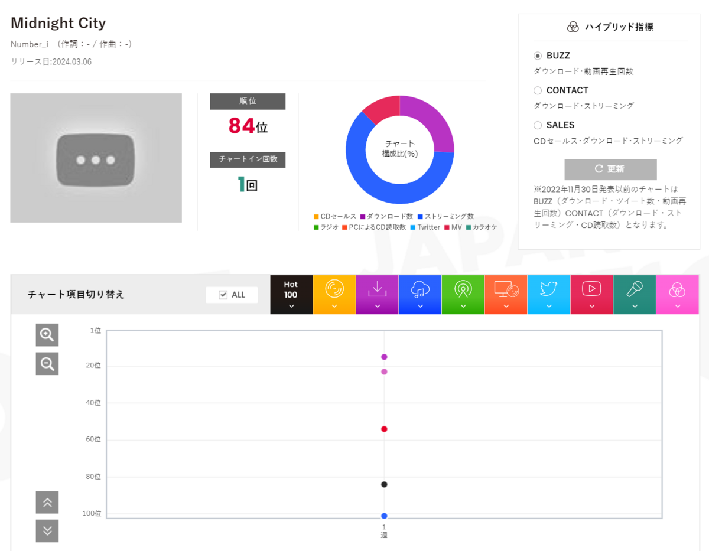Viewport: 709px width, 551px height.
Task: Select the CONTACT radio option
Action: click(x=538, y=90)
